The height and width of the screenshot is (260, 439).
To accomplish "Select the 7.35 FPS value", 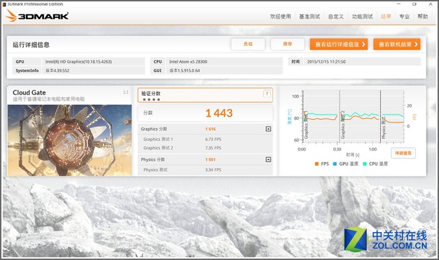I will [213, 148].
